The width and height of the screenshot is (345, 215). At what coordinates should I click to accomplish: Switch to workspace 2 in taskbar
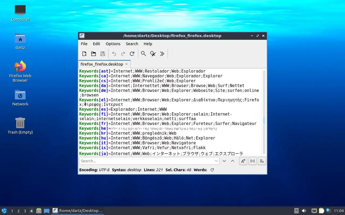(x=18, y=211)
